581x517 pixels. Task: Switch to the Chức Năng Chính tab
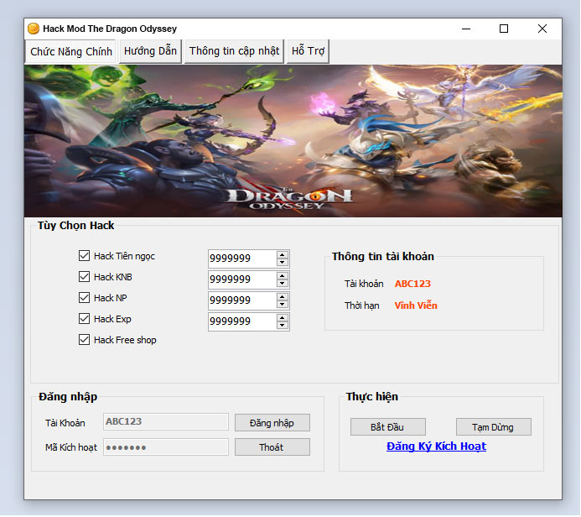(x=71, y=51)
